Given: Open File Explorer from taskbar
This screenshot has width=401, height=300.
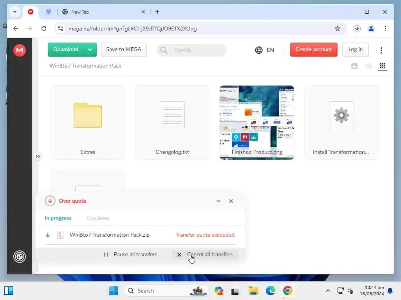Looking at the screenshot, I should (x=253, y=291).
